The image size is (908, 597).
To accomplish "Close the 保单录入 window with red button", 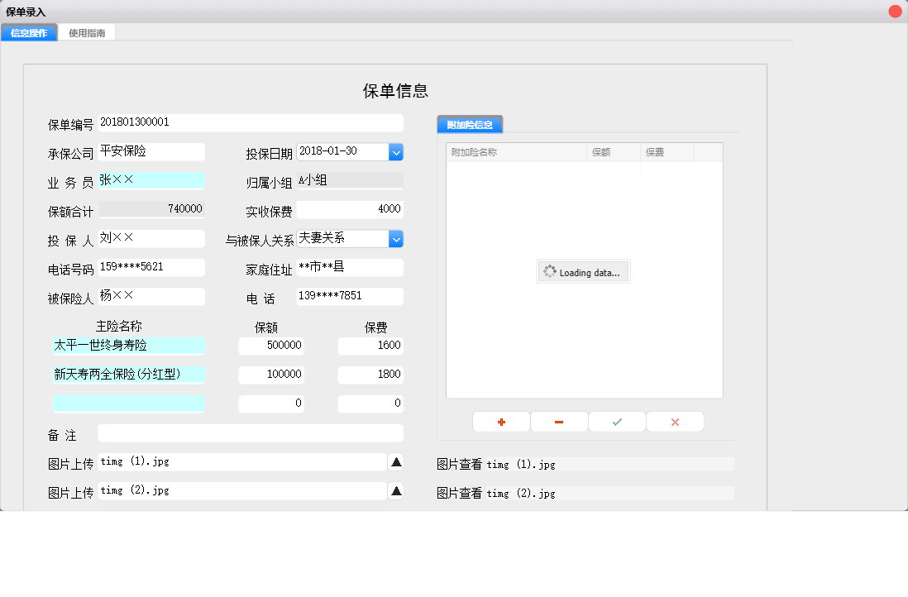I will 895,12.
